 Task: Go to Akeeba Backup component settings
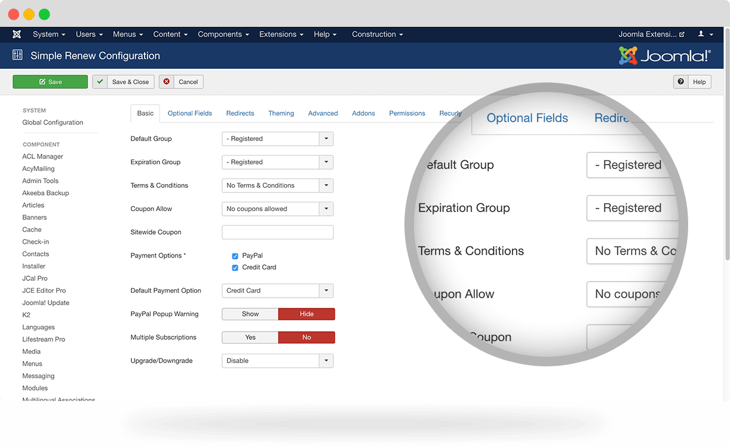pyautogui.click(x=45, y=193)
